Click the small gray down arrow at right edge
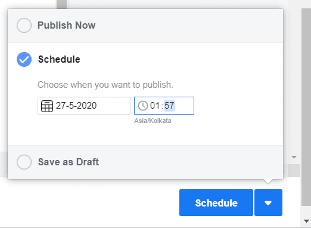This screenshot has width=311, height=228. [x=294, y=157]
